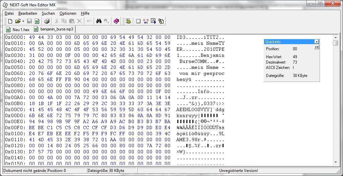Click the New document toolbar icon

pos(10,21)
